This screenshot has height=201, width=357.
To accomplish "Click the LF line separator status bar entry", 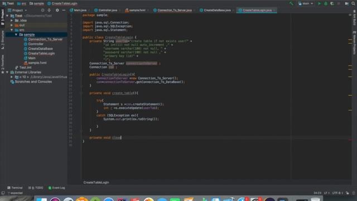I will [326, 193].
